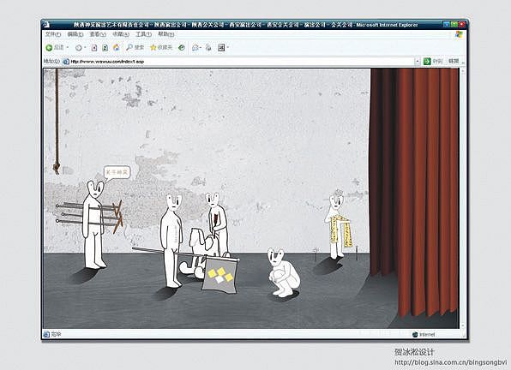Click the History toolbar icon
511x370 pixels.
(182, 48)
